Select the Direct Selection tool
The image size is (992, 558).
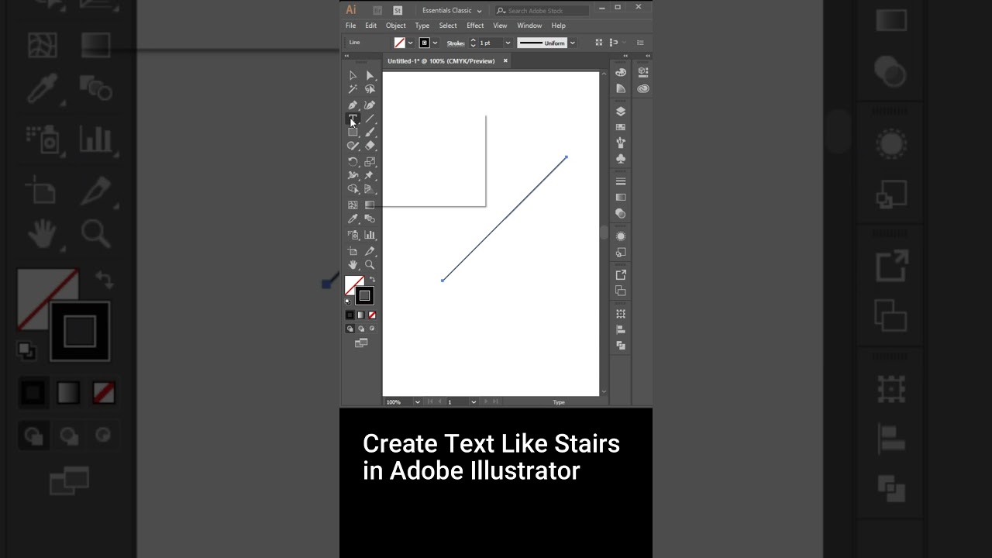[370, 75]
